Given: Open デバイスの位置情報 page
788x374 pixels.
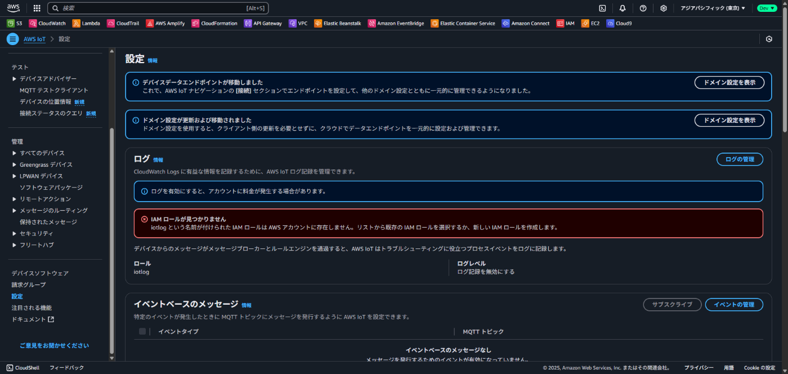Looking at the screenshot, I should click(x=46, y=102).
